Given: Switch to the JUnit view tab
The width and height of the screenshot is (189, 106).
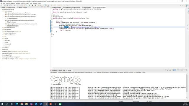Looking at the screenshot, I should pos(25,7).
